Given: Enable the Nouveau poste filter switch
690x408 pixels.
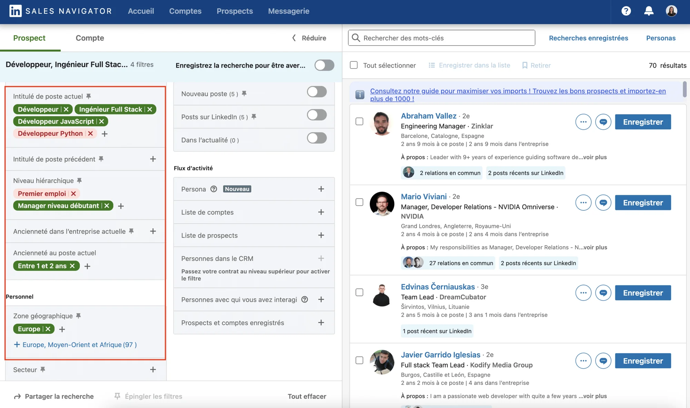Looking at the screenshot, I should [317, 92].
